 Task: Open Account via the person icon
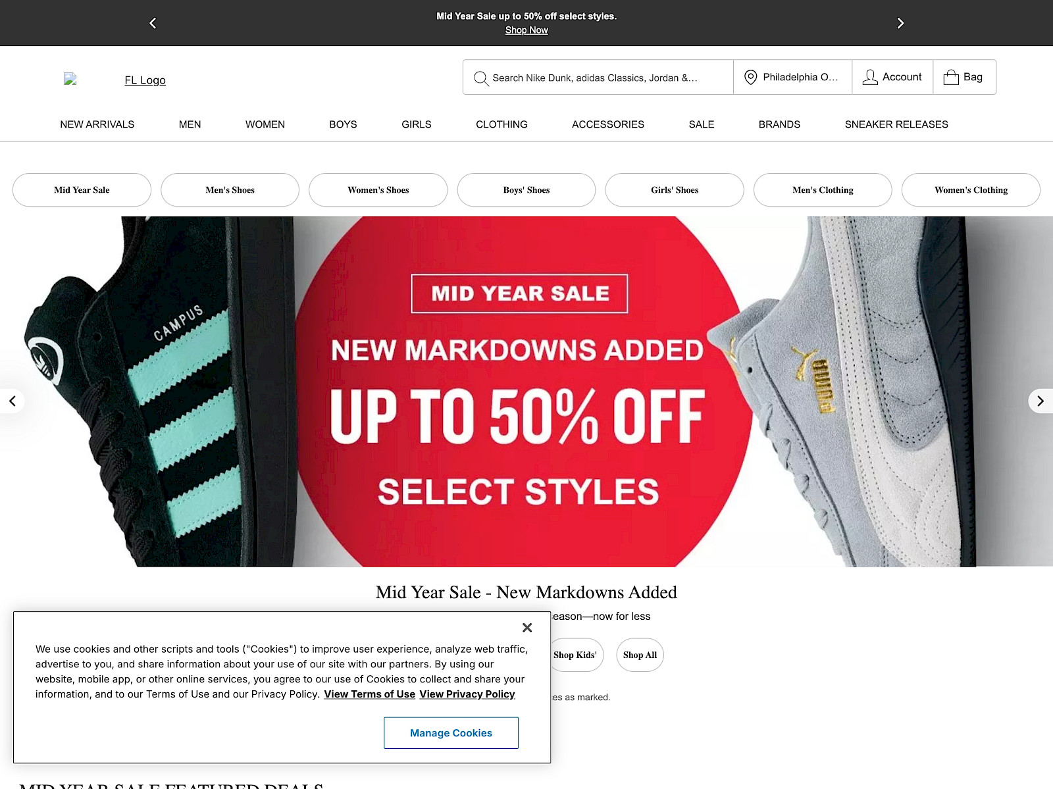(870, 78)
